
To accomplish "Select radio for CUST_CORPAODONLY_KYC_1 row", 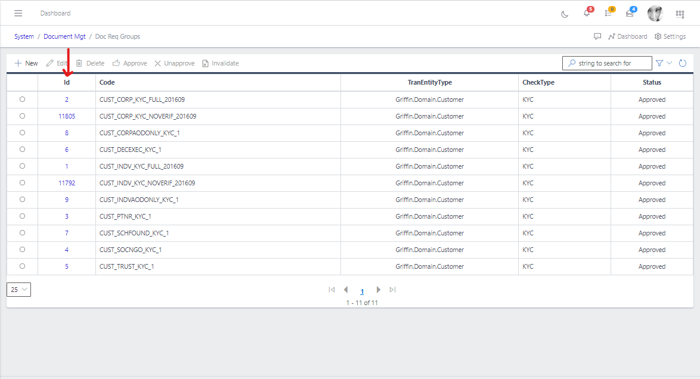I will tap(22, 133).
